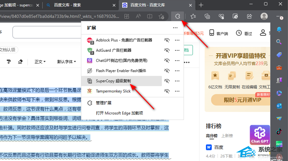Click the Baidu Wenku search input field

[47, 32]
